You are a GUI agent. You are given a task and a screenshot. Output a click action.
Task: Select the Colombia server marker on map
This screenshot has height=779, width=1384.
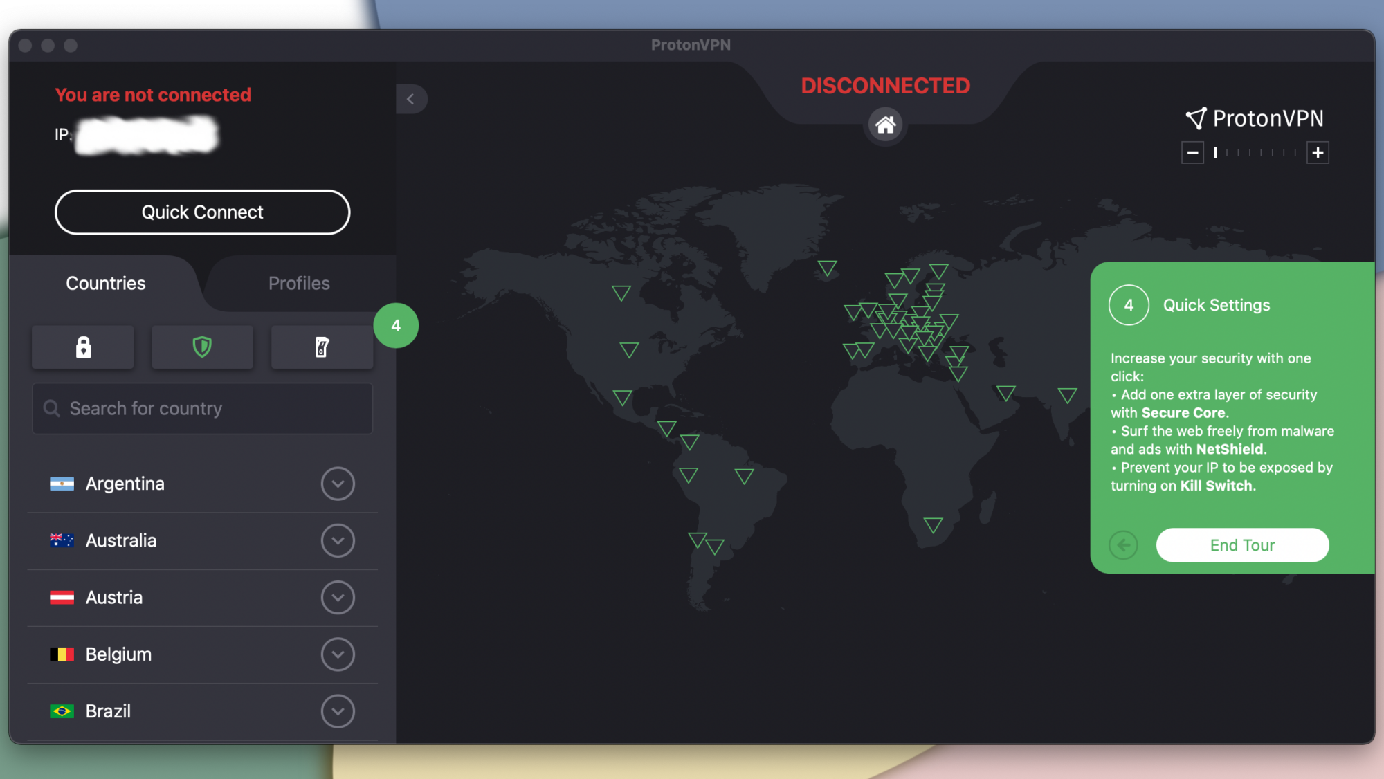click(x=689, y=441)
